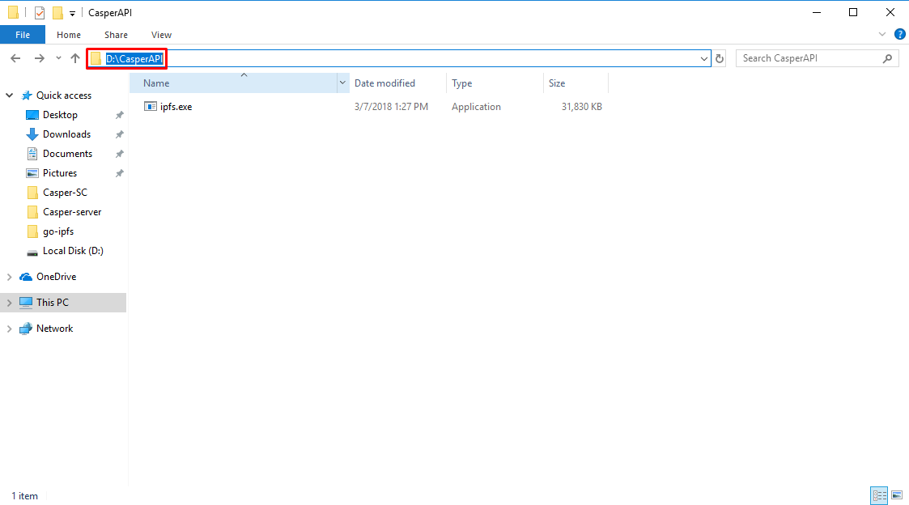Click the pin icon next to Downloads
This screenshot has height=505, width=909.
coord(120,134)
